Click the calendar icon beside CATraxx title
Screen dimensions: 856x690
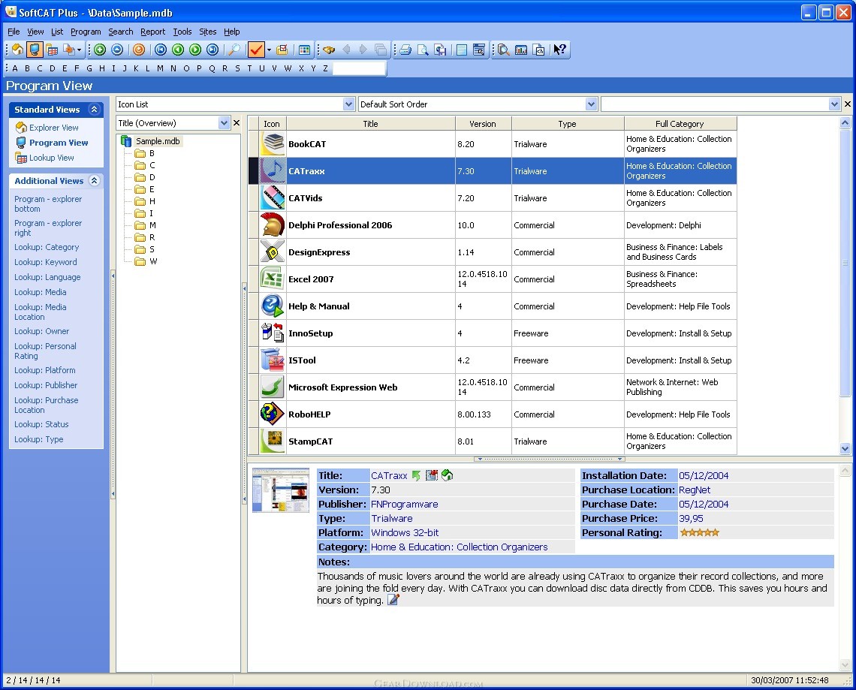432,475
